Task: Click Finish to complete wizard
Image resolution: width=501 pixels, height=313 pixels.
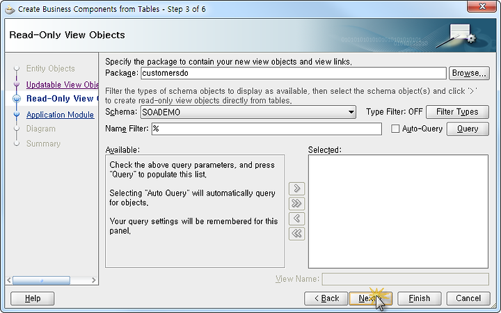Action: [419, 298]
